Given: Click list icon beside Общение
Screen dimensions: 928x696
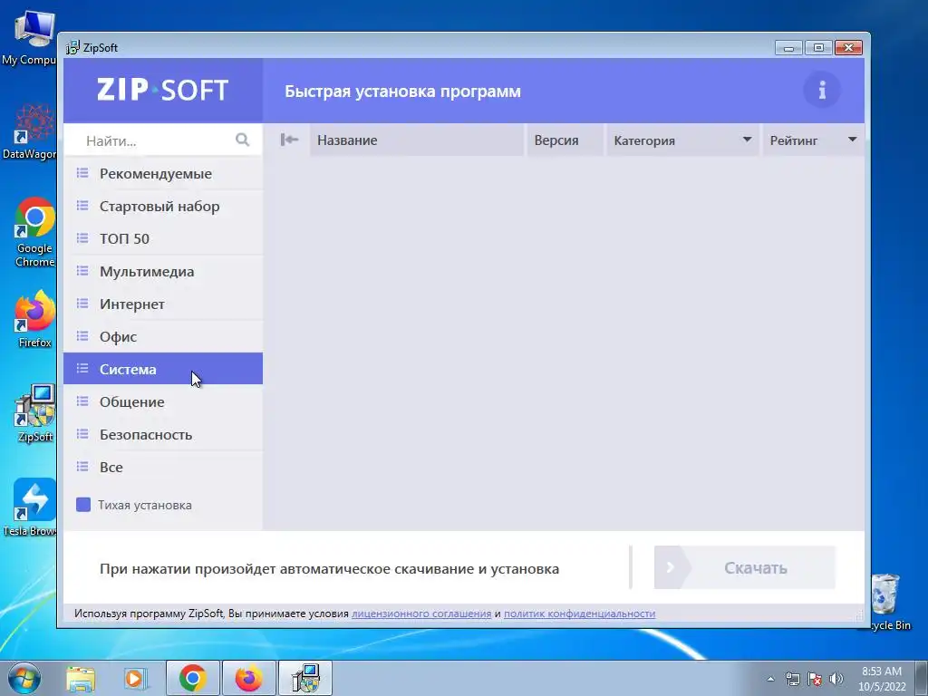Looking at the screenshot, I should click(82, 401).
